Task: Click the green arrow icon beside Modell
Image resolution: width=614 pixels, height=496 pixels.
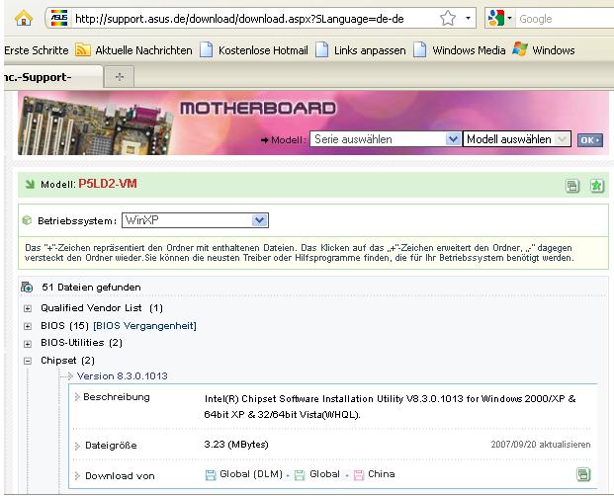Action: pyautogui.click(x=30, y=184)
